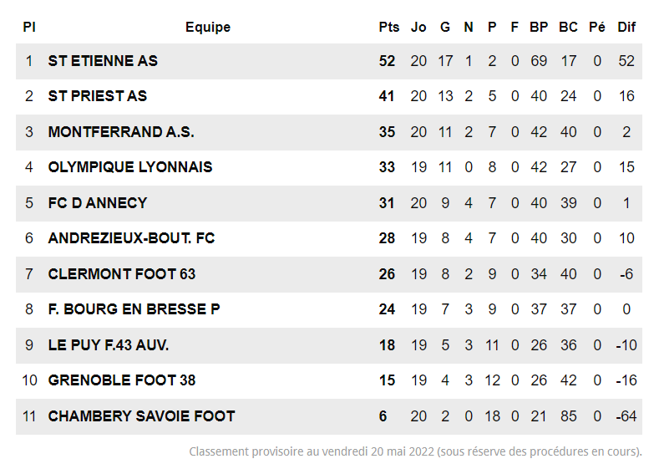
Task: Click CLERMONT FOOT 63 team name
Action: click(x=122, y=274)
